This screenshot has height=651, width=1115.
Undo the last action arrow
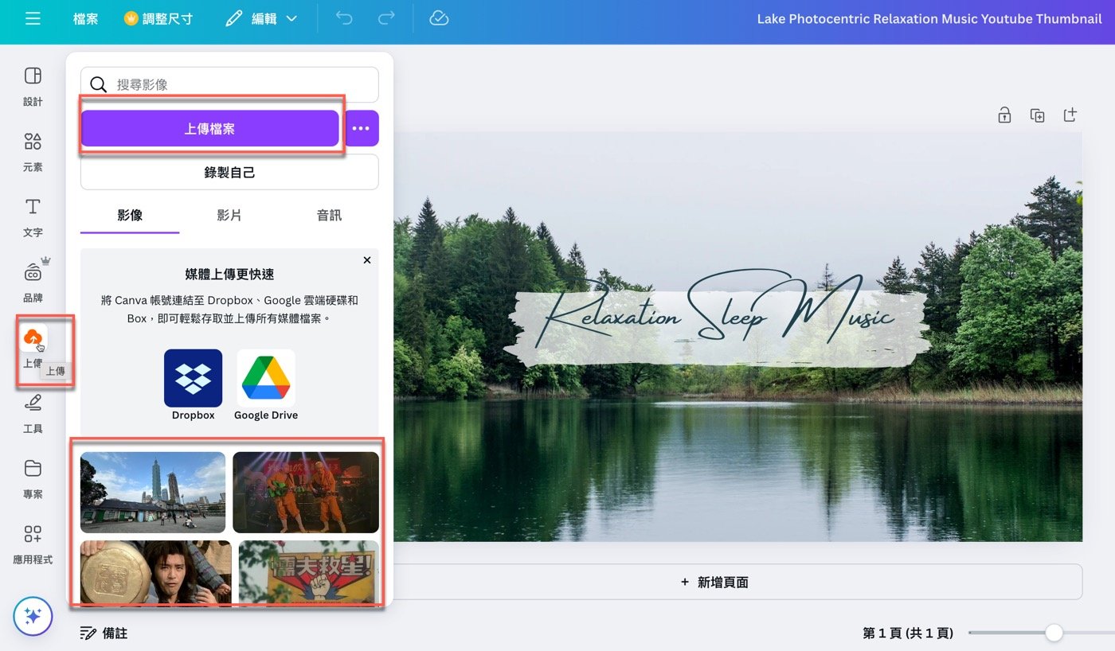pos(344,18)
